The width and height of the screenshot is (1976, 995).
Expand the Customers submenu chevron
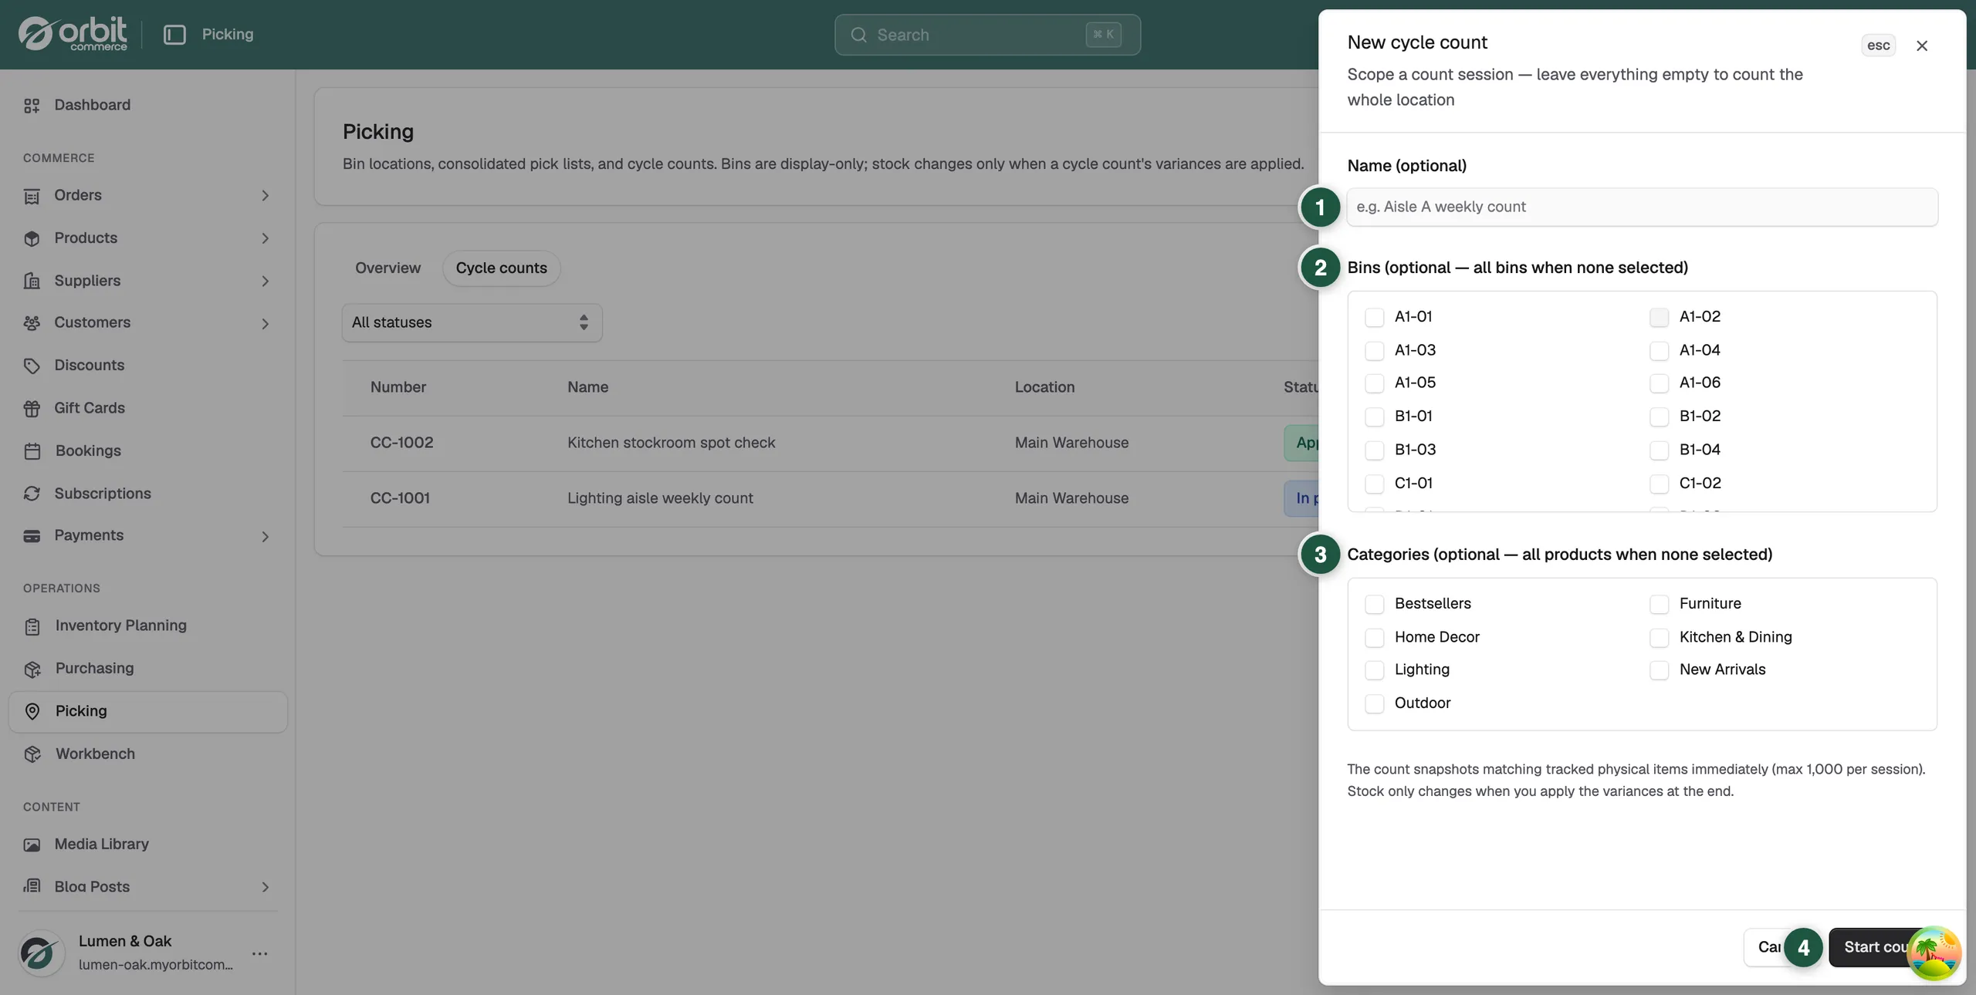(x=265, y=323)
